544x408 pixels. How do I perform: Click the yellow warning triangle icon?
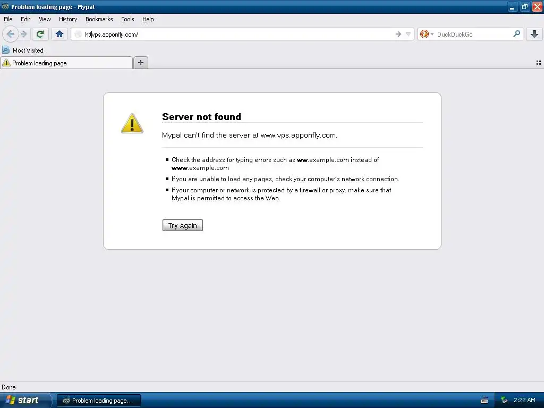pos(132,123)
